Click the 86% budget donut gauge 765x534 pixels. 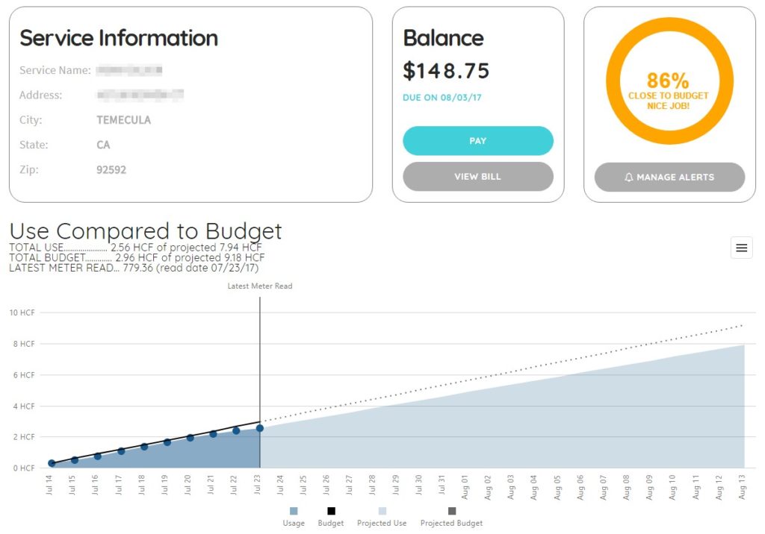pos(669,81)
